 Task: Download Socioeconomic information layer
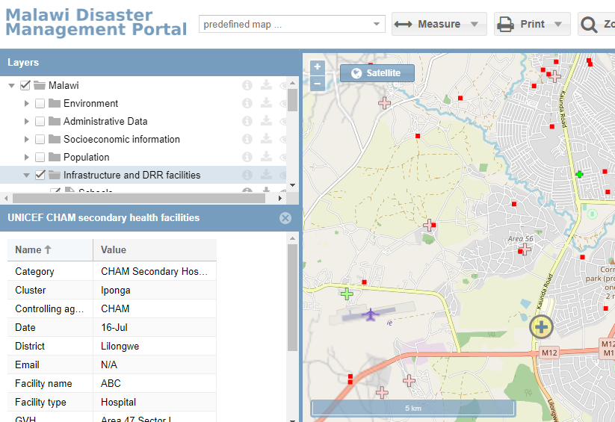click(x=266, y=139)
